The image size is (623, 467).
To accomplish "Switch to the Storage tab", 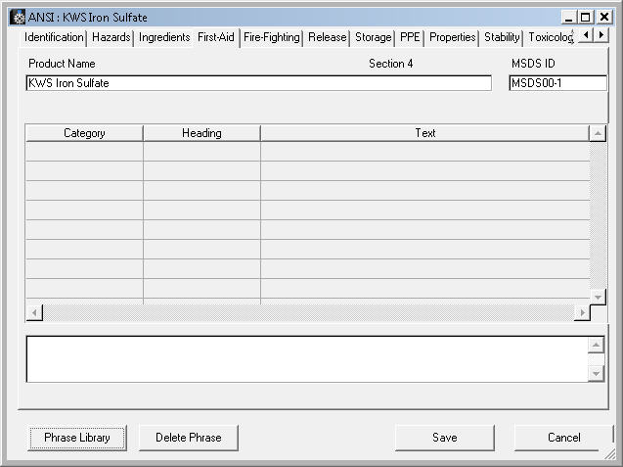I will (x=373, y=37).
